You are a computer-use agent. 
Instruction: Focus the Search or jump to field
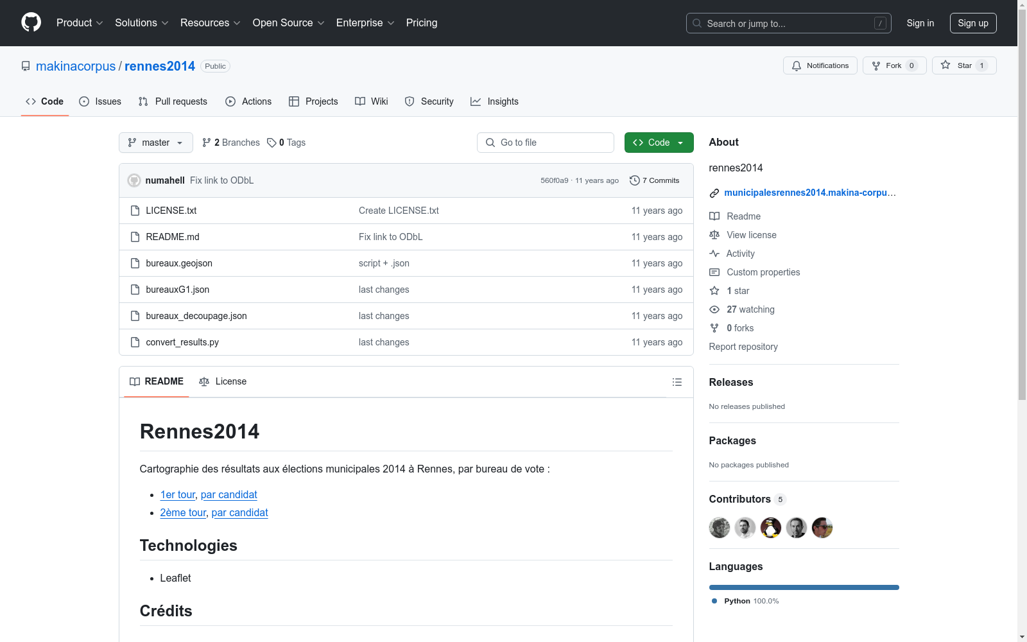(789, 23)
